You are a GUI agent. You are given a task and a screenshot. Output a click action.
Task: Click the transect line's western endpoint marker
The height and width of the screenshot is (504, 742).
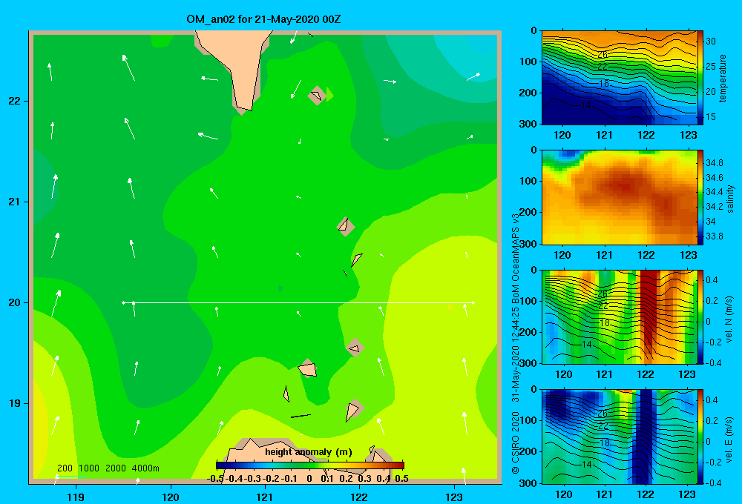coord(123,302)
